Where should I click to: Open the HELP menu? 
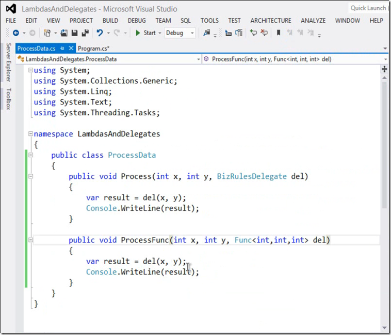coord(376,21)
